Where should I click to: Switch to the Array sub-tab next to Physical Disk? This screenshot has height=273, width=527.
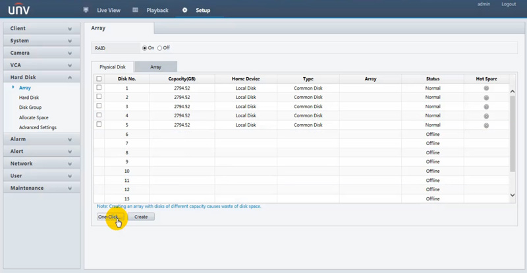[x=155, y=67]
